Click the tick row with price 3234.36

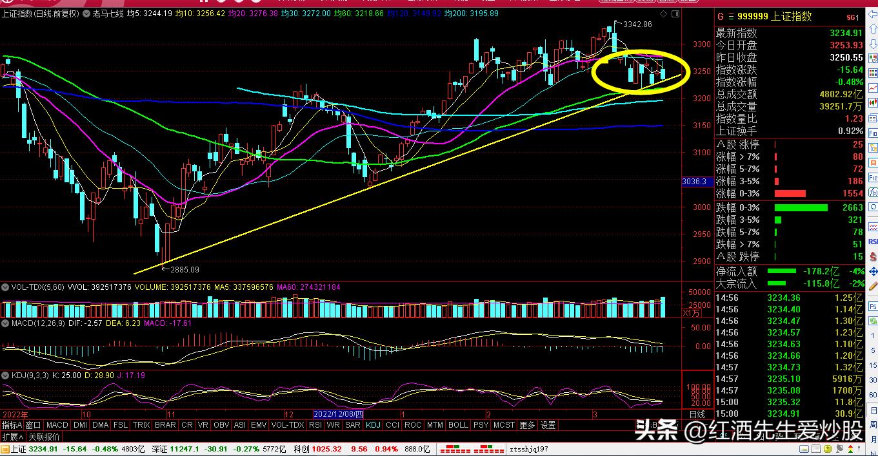789,298
